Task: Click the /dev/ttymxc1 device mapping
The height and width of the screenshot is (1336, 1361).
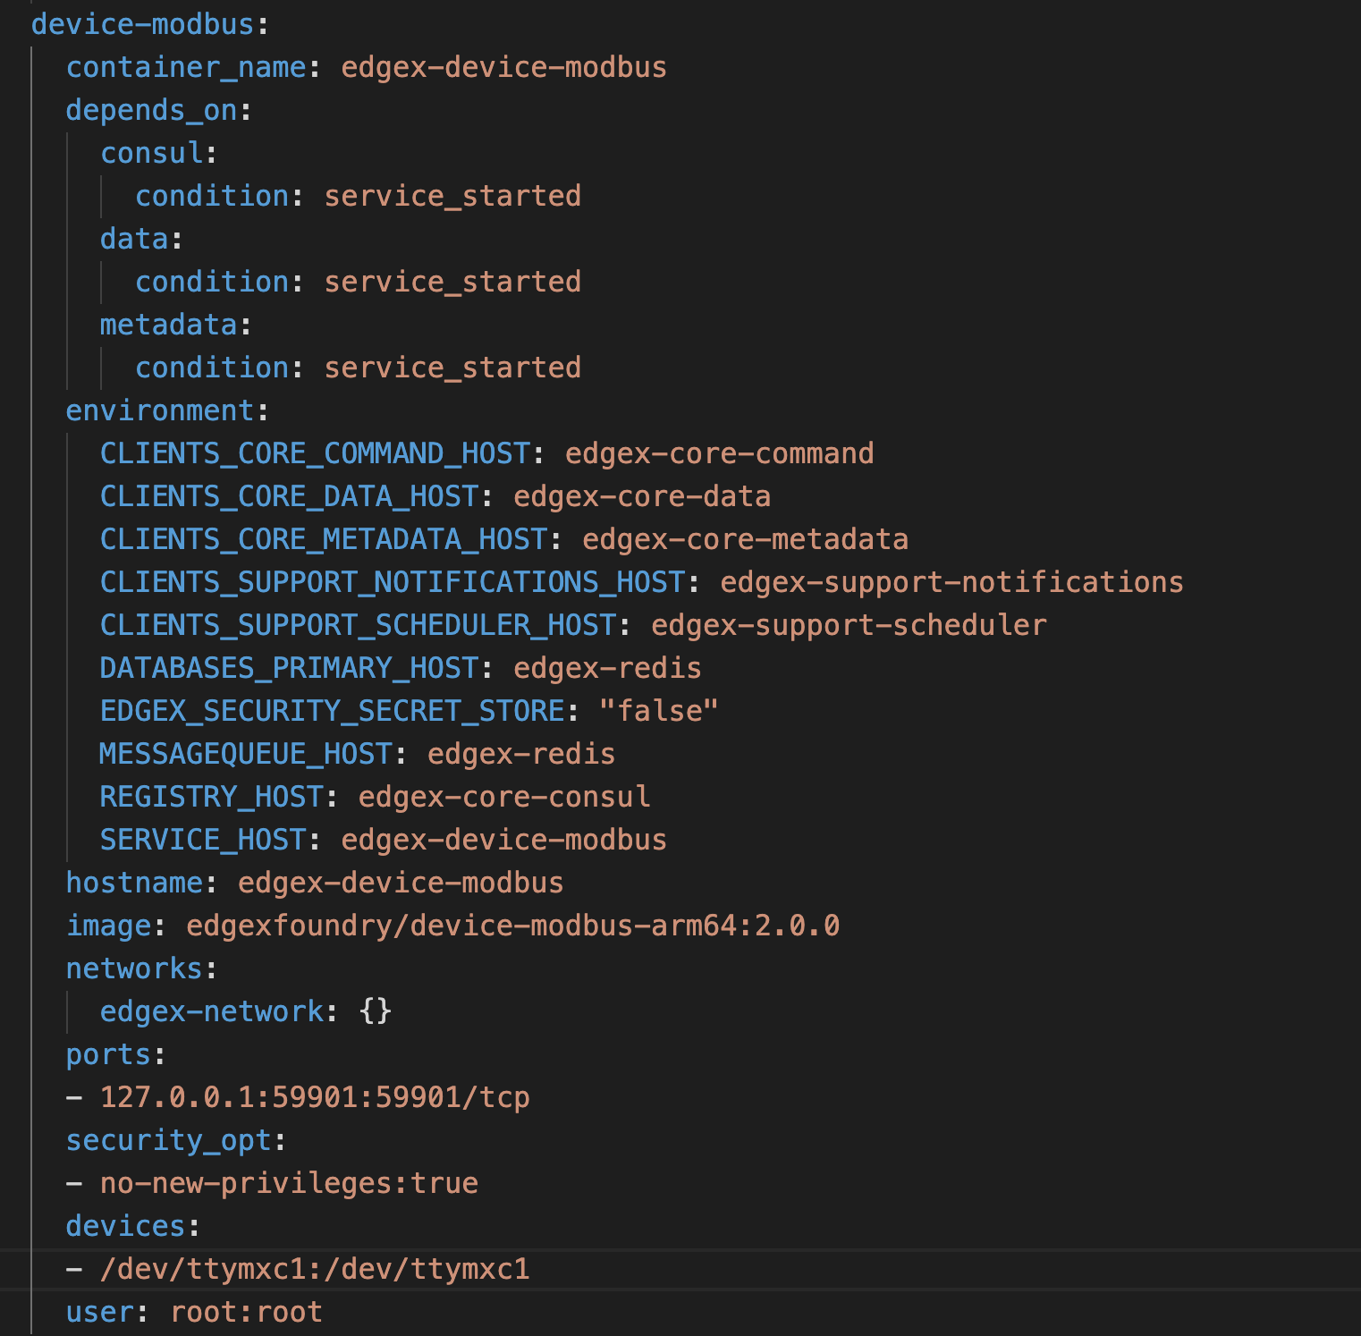Action: click(x=315, y=1269)
